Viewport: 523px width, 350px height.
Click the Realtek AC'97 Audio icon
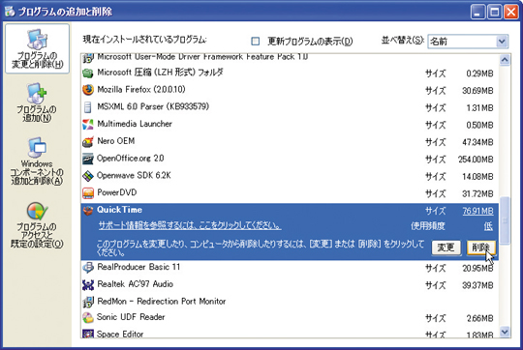(88, 284)
